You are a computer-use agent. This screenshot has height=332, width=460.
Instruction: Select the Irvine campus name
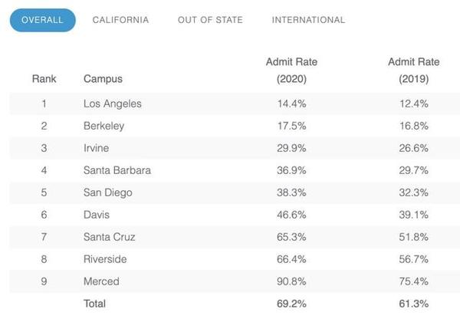pyautogui.click(x=97, y=148)
